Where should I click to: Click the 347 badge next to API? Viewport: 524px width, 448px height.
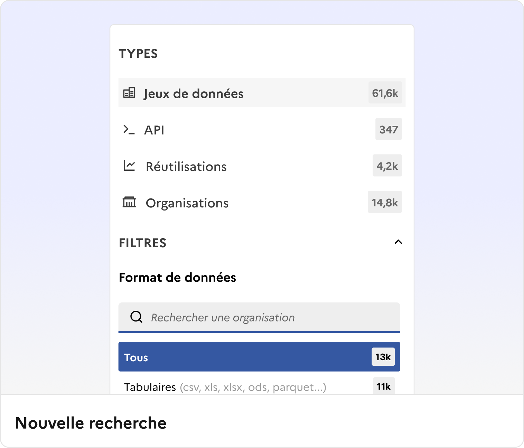tap(388, 129)
